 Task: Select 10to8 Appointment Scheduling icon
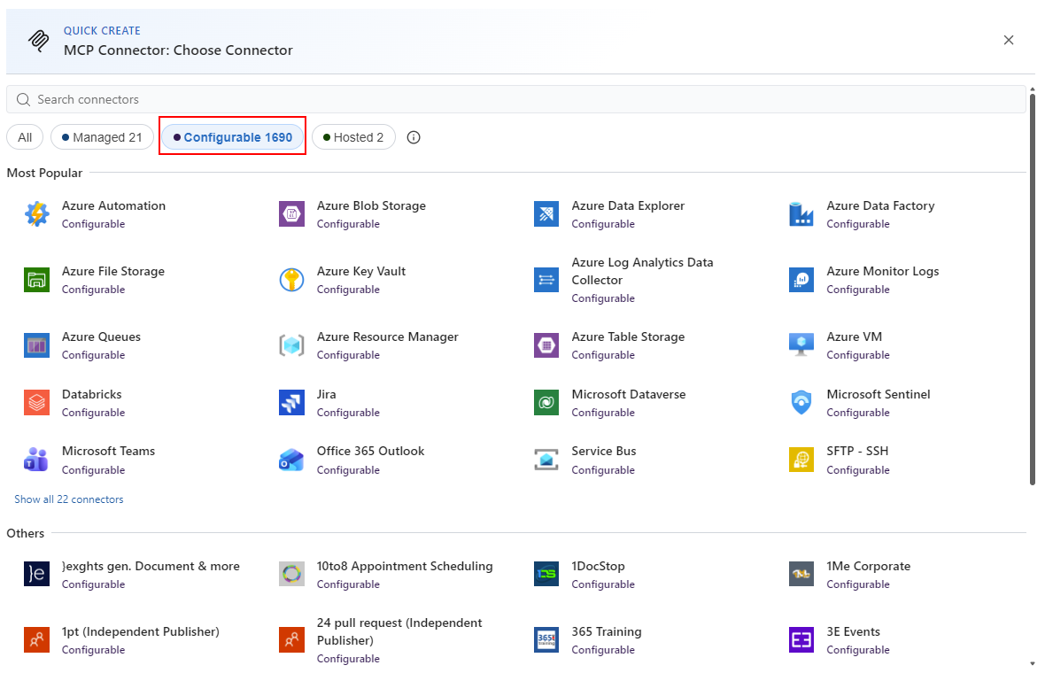(x=292, y=574)
